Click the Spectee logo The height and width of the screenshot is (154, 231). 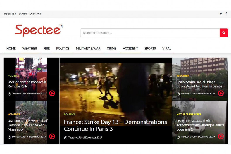click(x=38, y=31)
